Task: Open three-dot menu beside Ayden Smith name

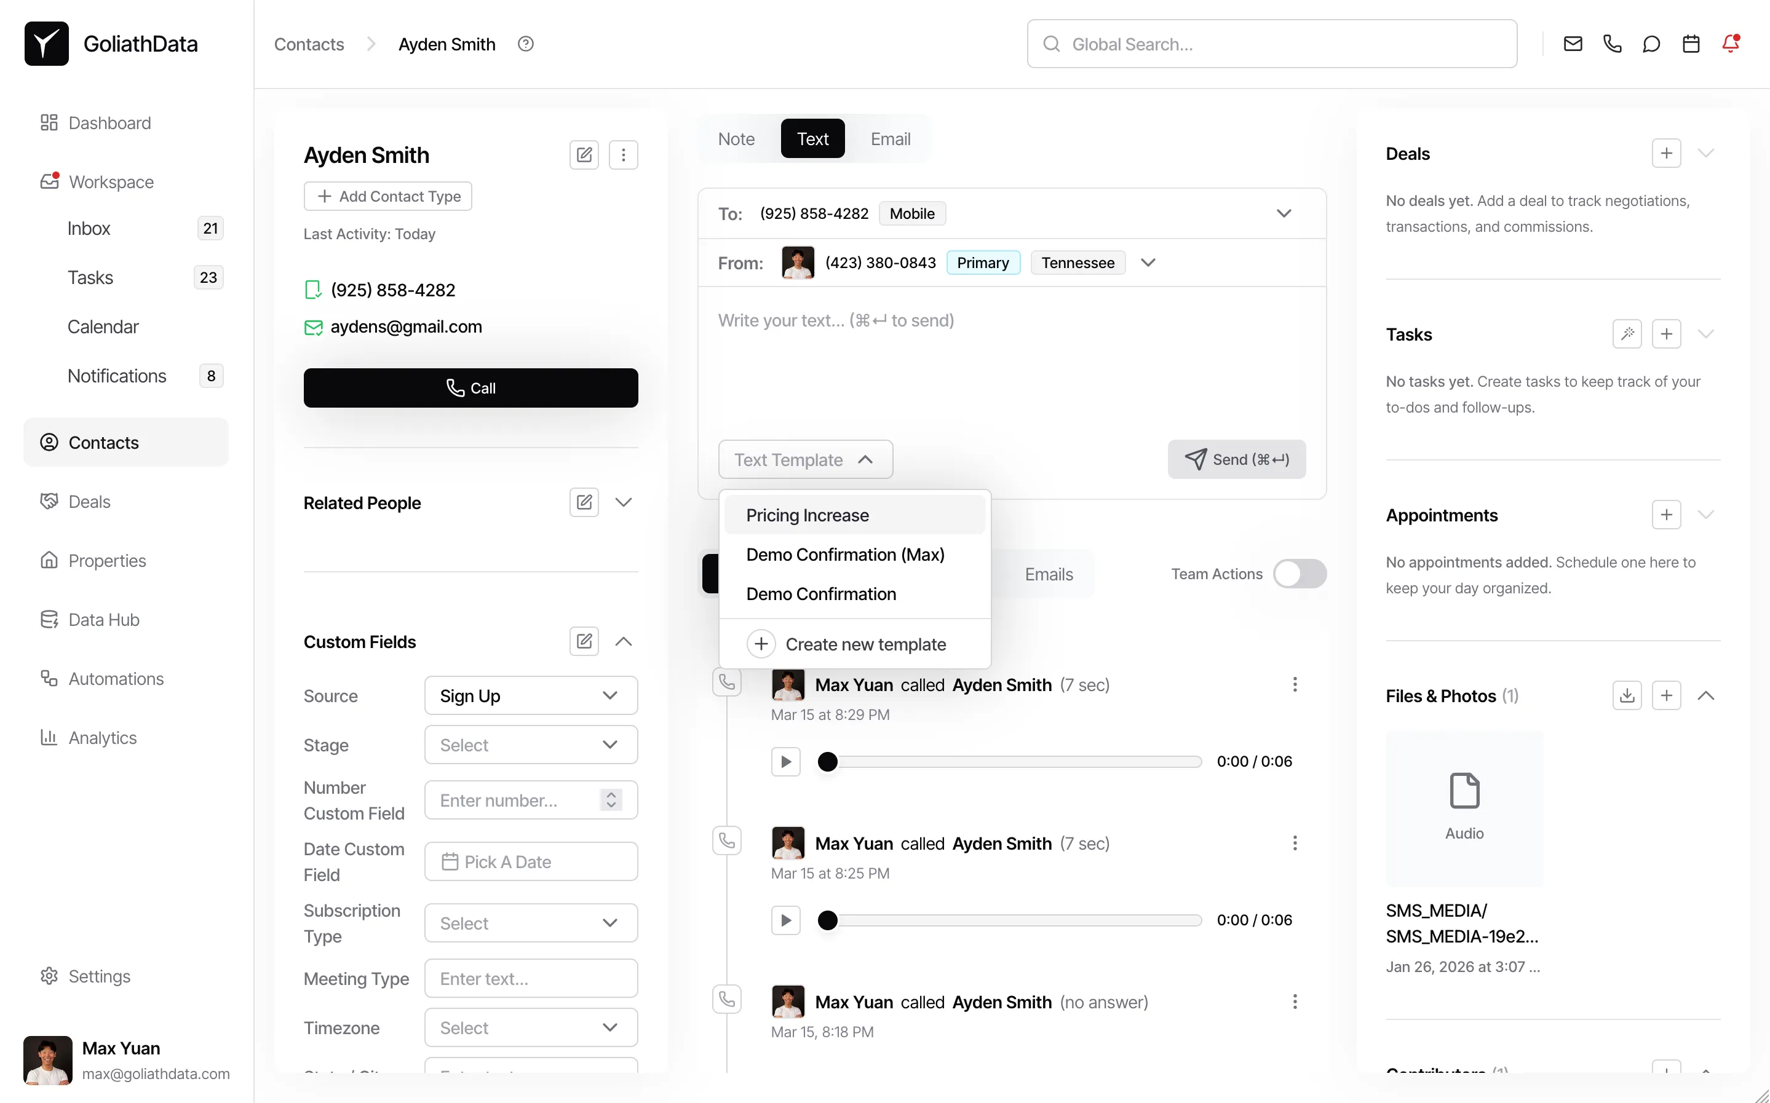Action: [623, 155]
